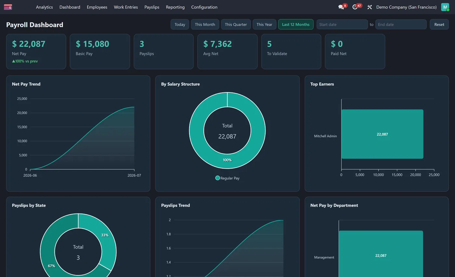This screenshot has width=455, height=277.
Task: Click the "Management" axis label
Action: (x=324, y=257)
